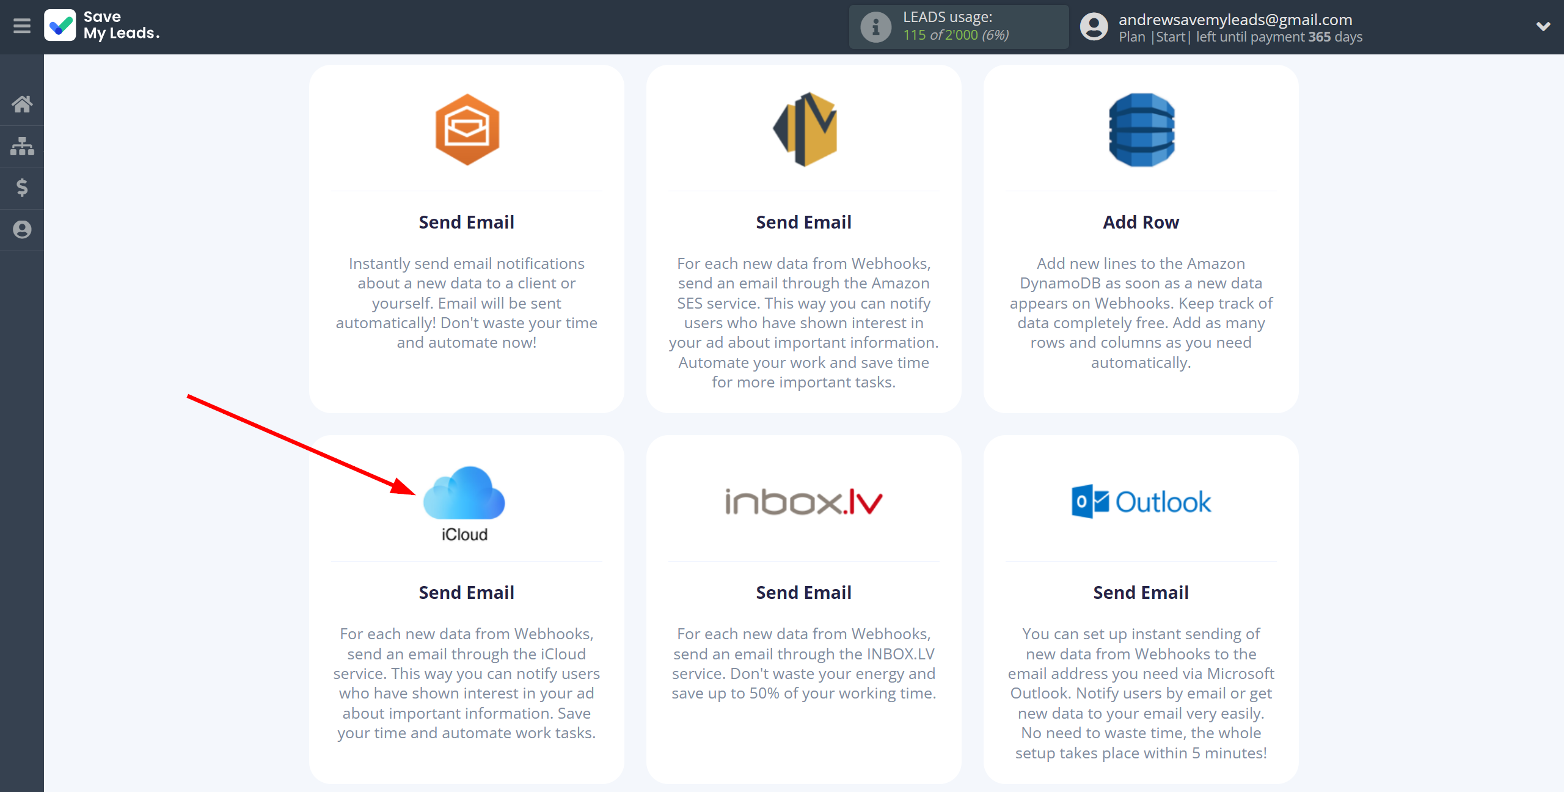Open profile icon in sidebar
The width and height of the screenshot is (1564, 792).
pyautogui.click(x=22, y=230)
